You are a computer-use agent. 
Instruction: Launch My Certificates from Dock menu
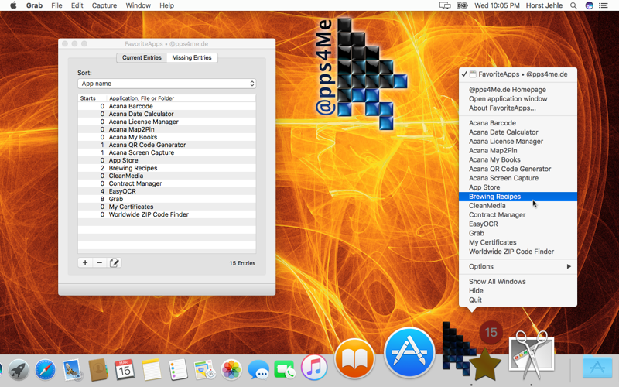pos(518,242)
